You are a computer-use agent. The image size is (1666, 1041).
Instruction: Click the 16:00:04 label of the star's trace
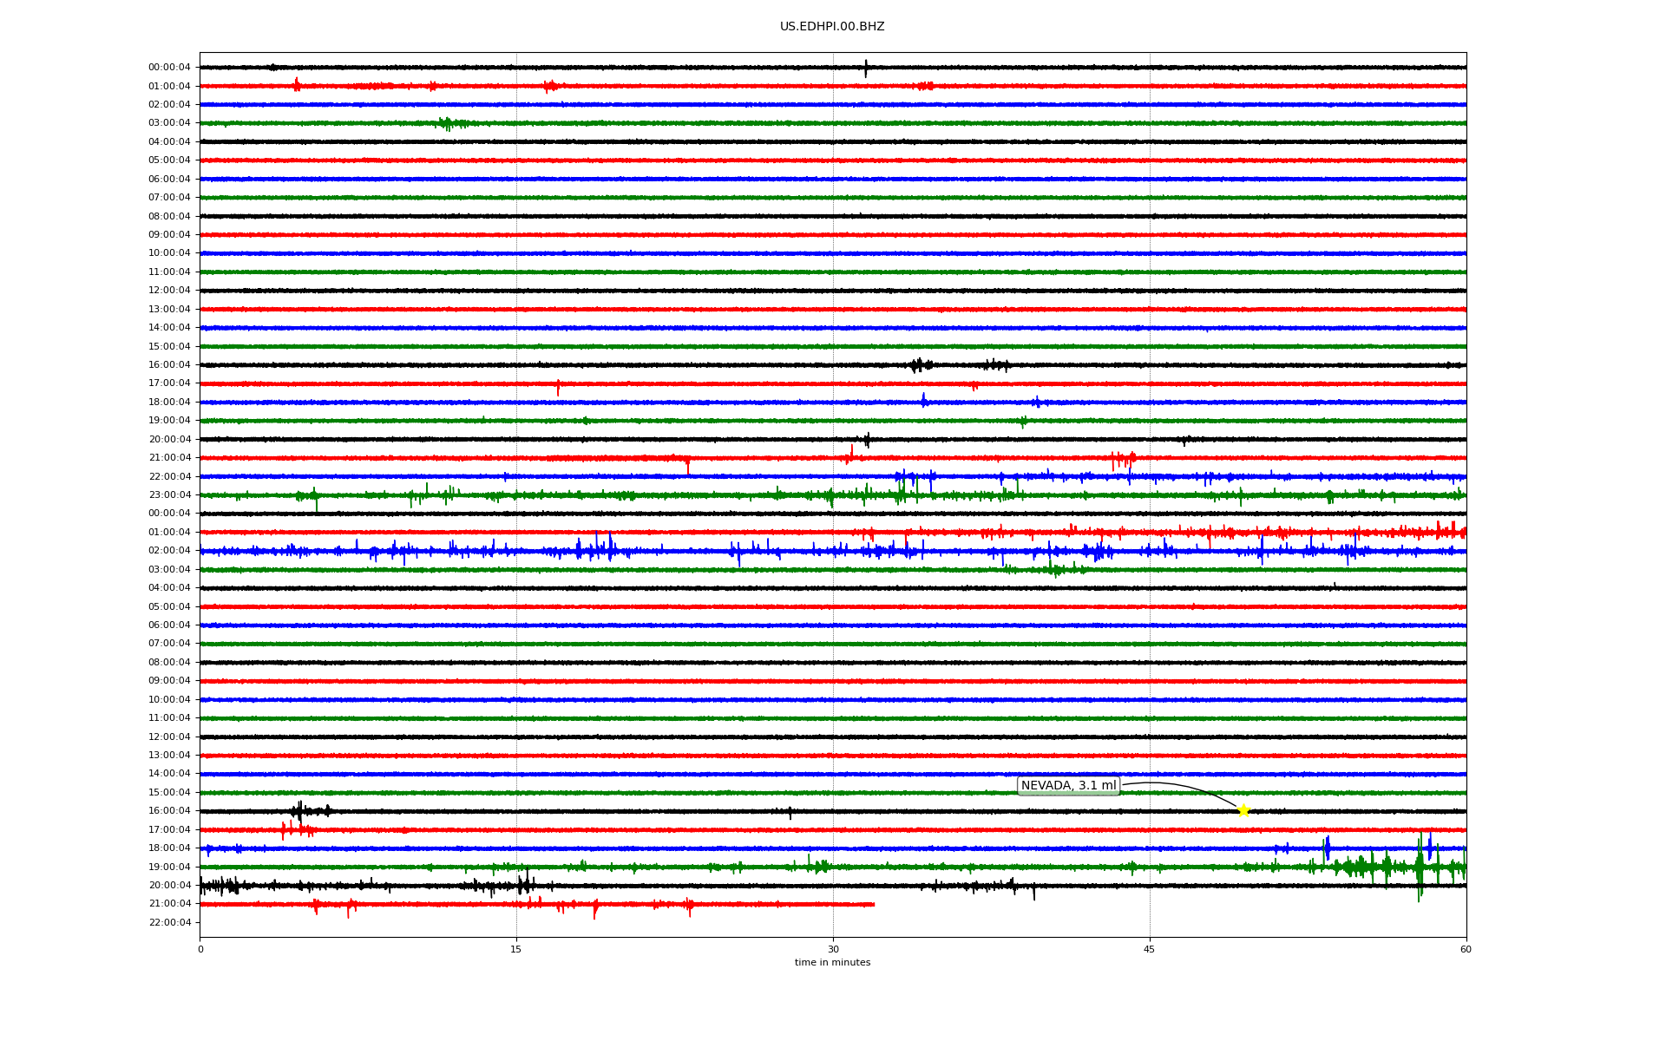point(169,811)
